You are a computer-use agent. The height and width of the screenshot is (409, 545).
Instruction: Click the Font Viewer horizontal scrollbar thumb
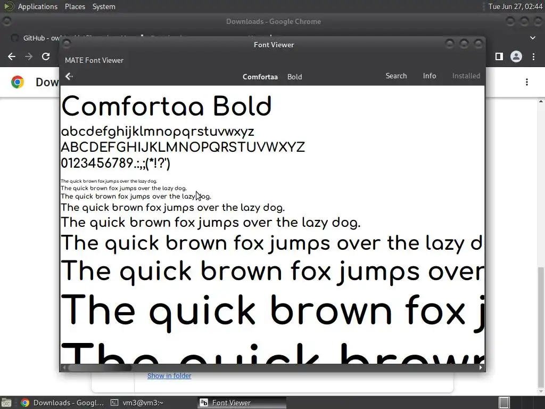(100, 367)
